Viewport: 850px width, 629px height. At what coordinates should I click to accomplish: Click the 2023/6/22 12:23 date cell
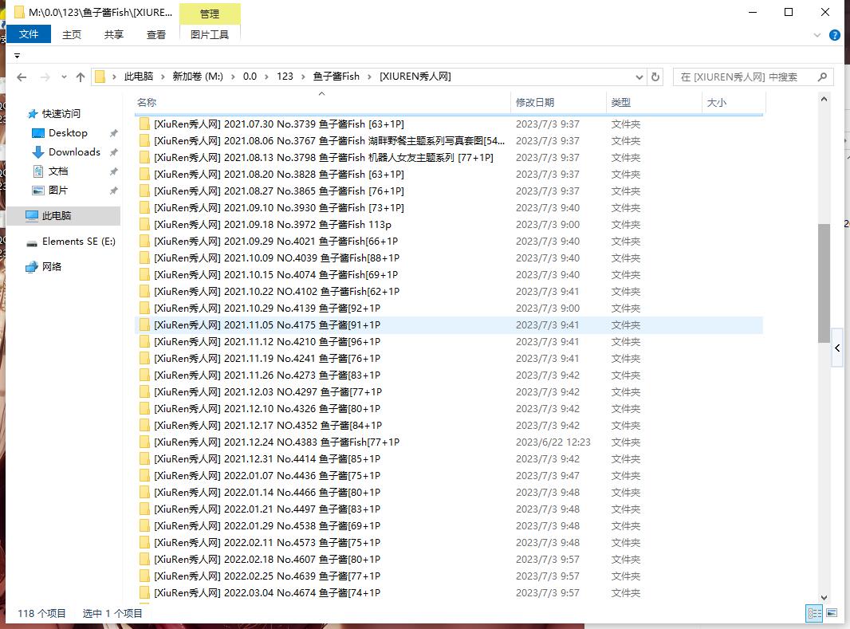coord(553,442)
